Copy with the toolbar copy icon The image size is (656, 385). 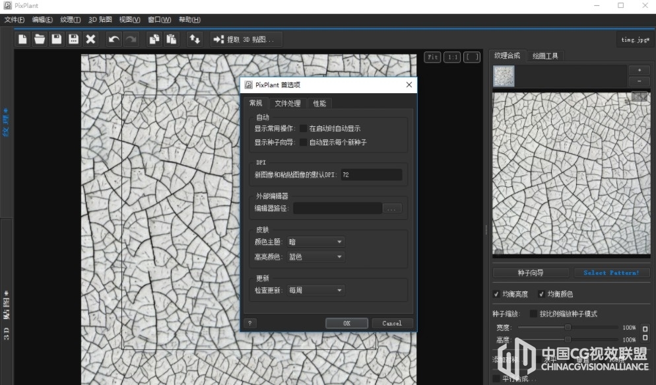154,40
